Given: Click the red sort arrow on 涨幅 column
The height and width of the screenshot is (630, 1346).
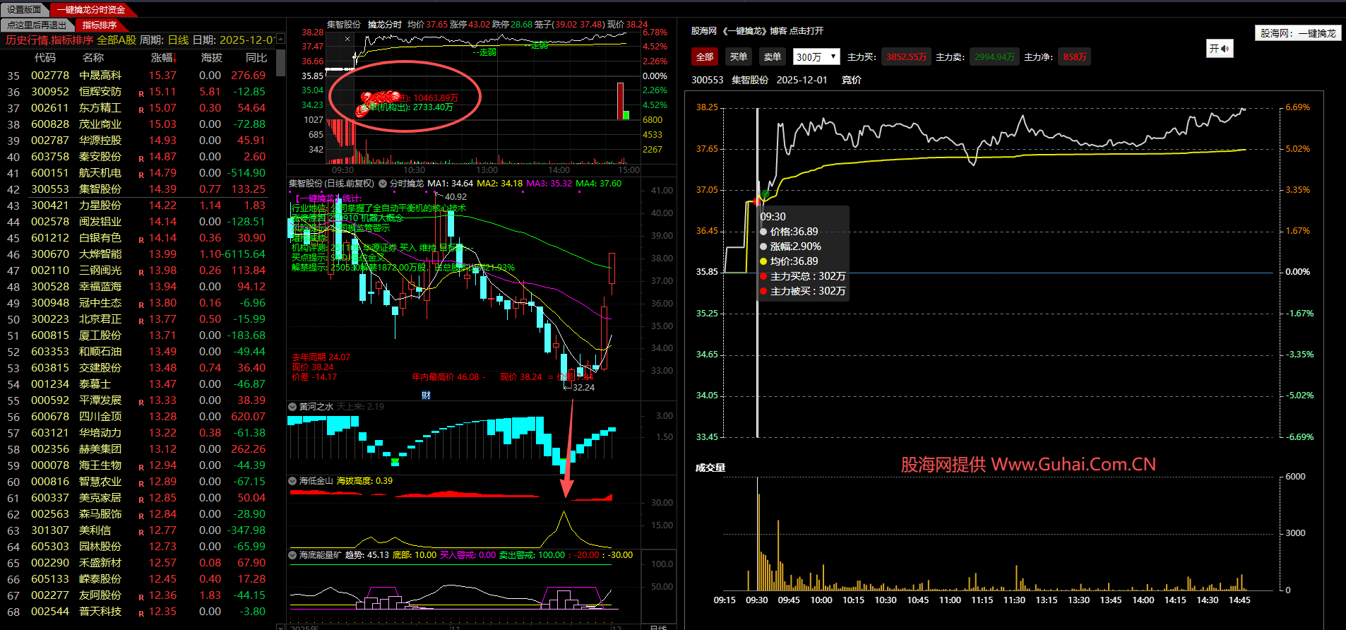Looking at the screenshot, I should click(174, 59).
